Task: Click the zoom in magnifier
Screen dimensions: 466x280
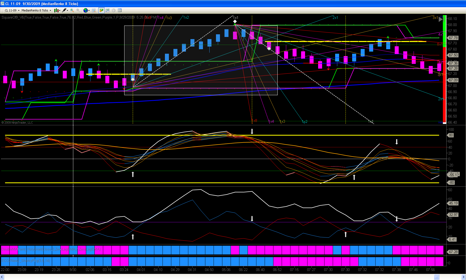Action: pyautogui.click(x=72, y=10)
